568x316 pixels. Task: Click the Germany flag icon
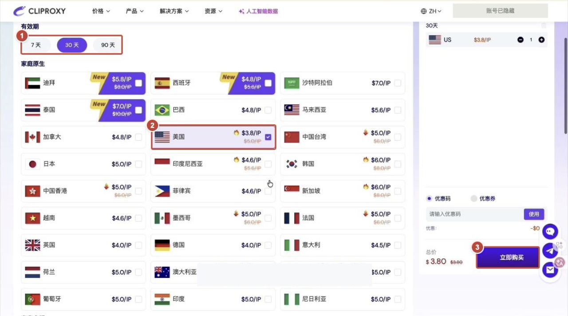click(162, 245)
